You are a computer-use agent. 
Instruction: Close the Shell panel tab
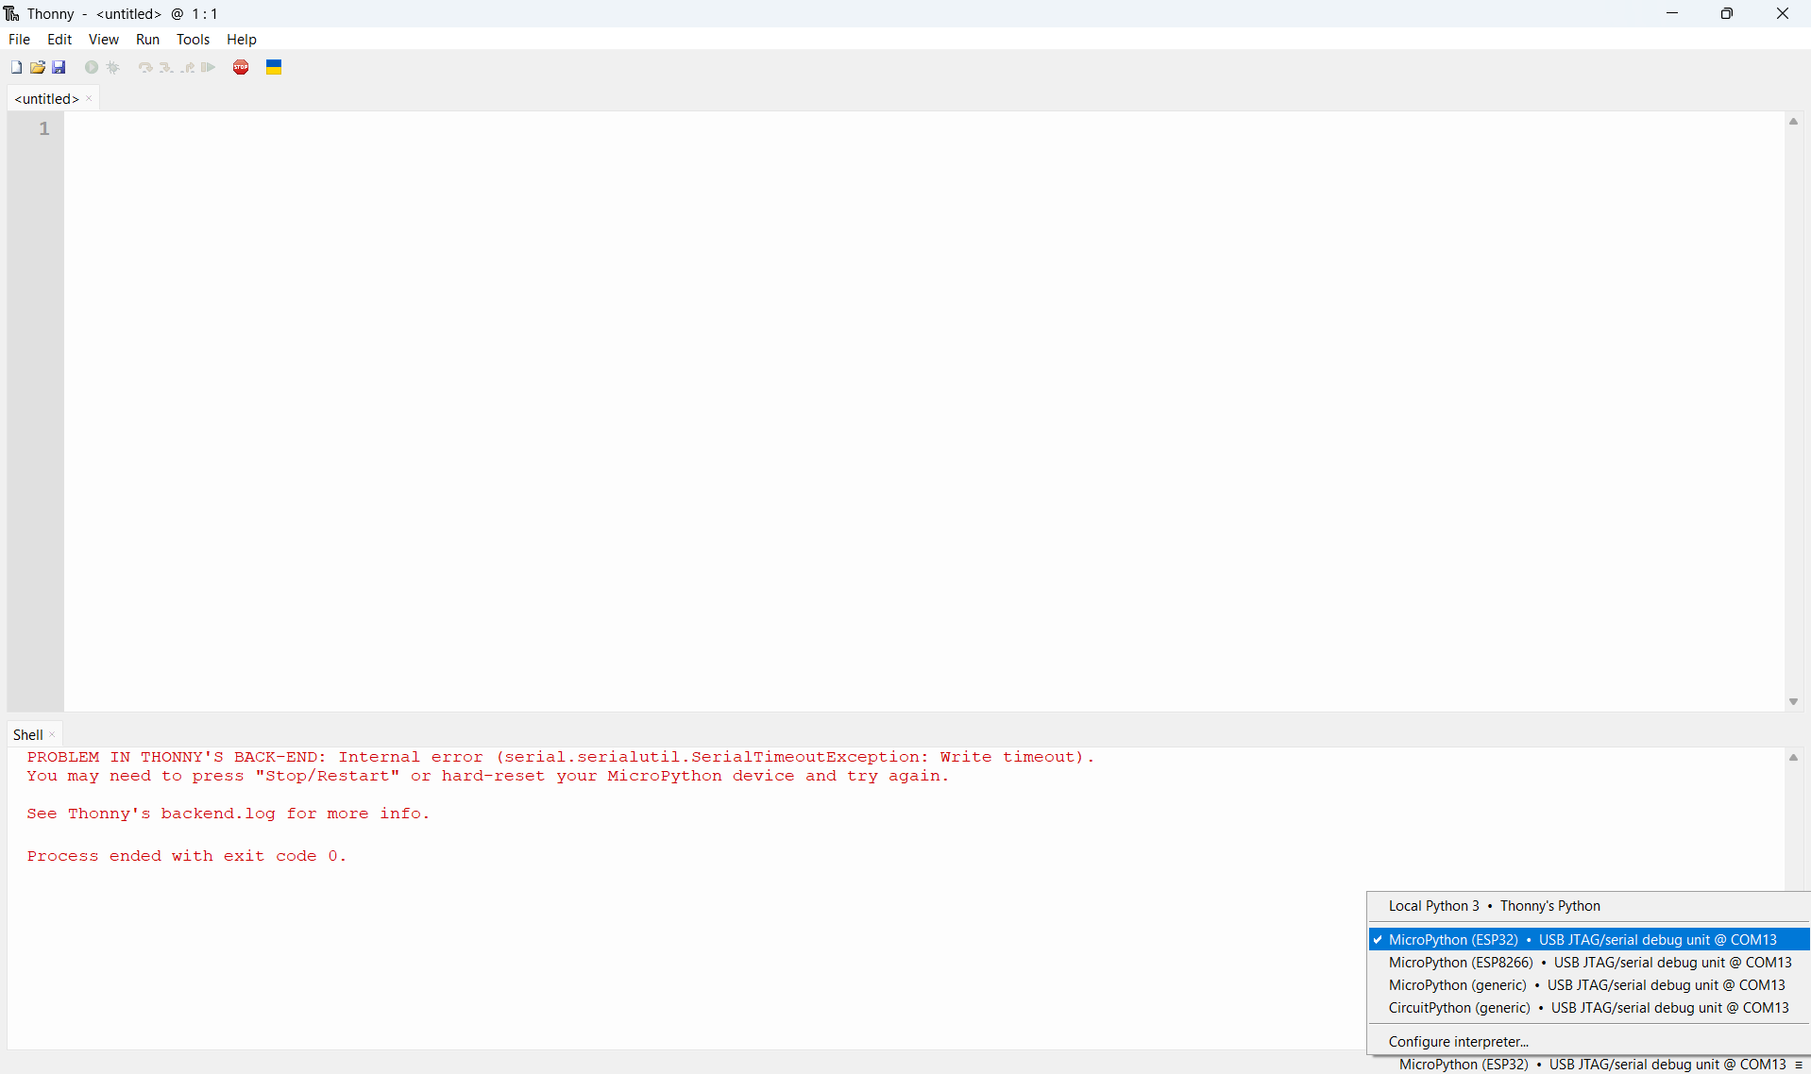(53, 734)
